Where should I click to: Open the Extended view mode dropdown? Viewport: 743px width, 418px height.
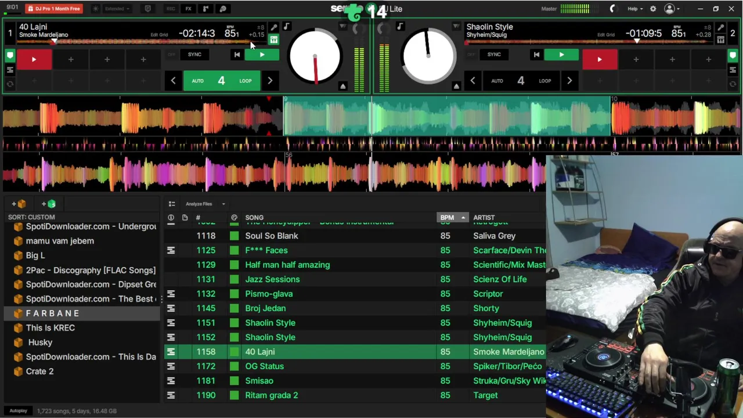[117, 9]
